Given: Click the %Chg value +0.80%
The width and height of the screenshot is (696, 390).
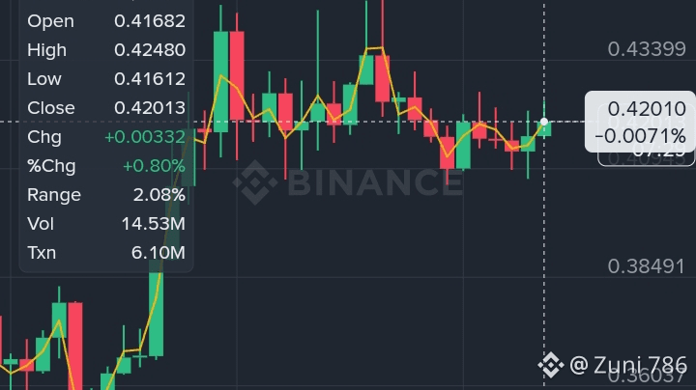Looking at the screenshot, I should tap(154, 166).
